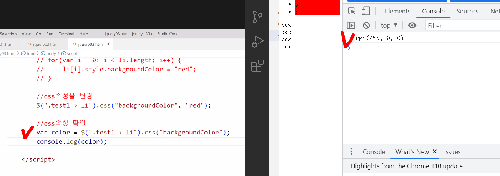Viewport: 500px width, 176px height.
Task: Open the Help menu in VS Code
Action: pyautogui.click(x=84, y=34)
